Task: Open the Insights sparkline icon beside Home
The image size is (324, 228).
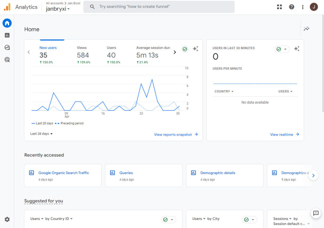Action: [x=306, y=29]
